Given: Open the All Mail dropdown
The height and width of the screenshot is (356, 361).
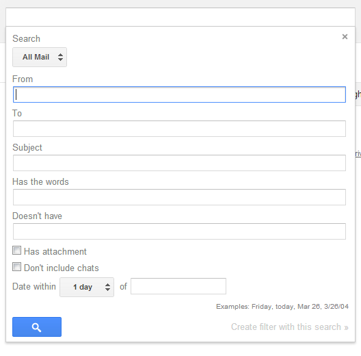Looking at the screenshot, I should coord(40,58).
